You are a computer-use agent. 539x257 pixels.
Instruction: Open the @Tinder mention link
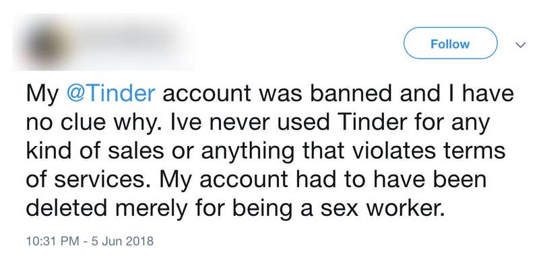pos(110,94)
